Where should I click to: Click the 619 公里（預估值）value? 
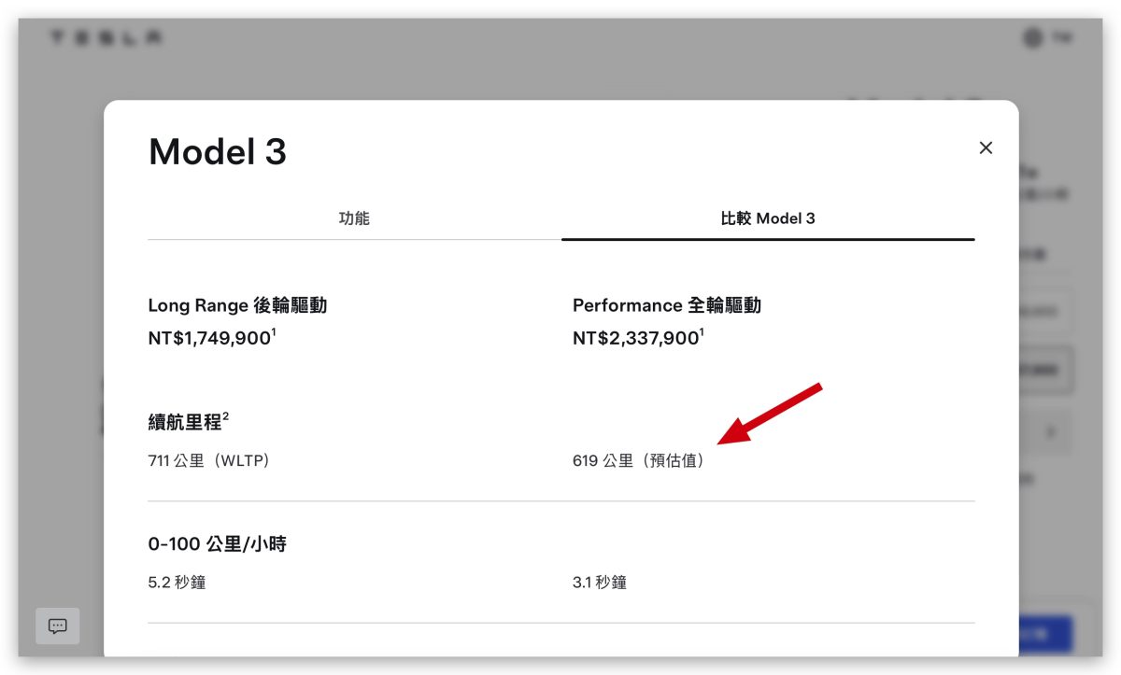[x=641, y=460]
